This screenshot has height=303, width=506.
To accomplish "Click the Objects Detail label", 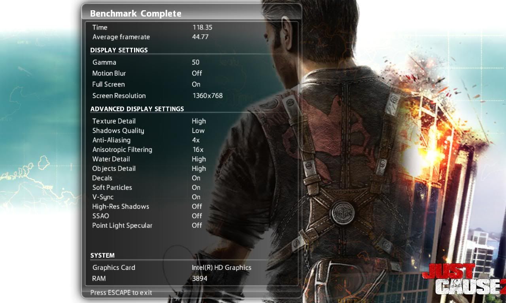I will click(114, 168).
